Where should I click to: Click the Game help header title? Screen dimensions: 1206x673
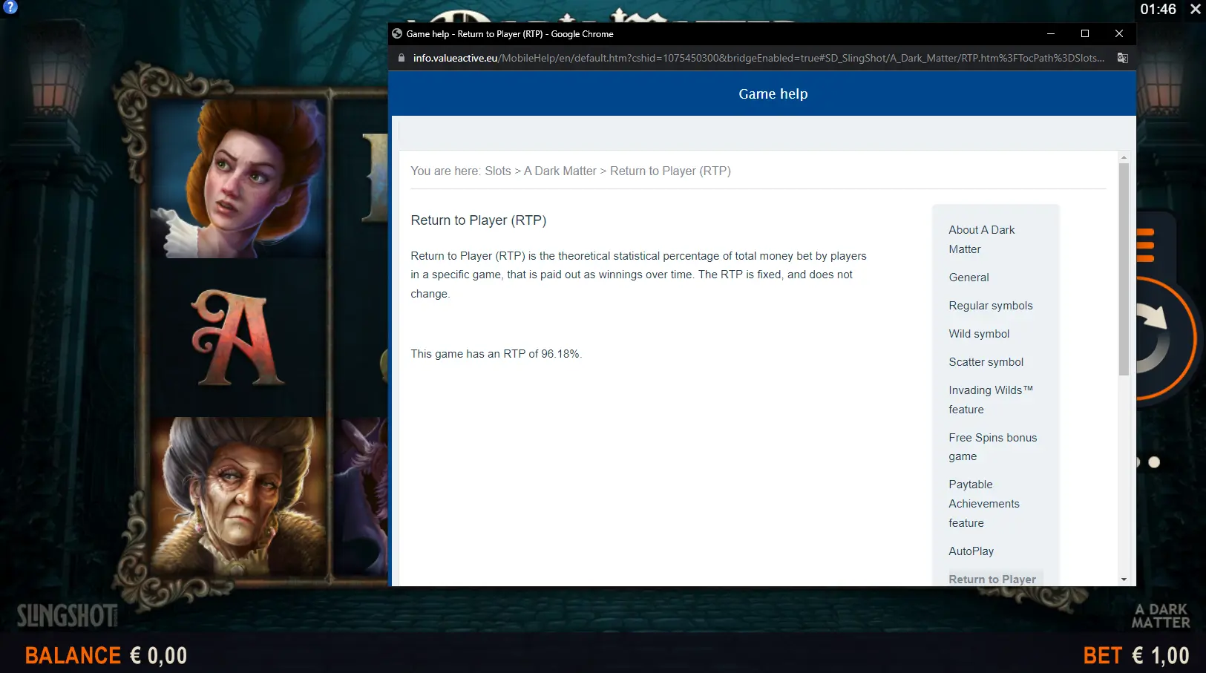[x=773, y=94]
